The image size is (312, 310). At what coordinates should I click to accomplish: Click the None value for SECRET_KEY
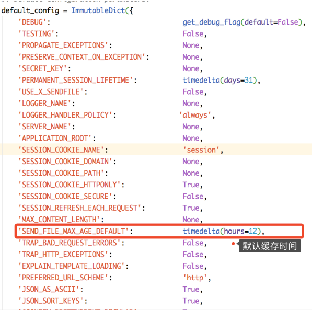click(191, 68)
